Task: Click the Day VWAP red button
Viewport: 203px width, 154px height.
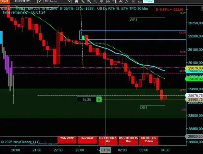Action: coord(87,140)
